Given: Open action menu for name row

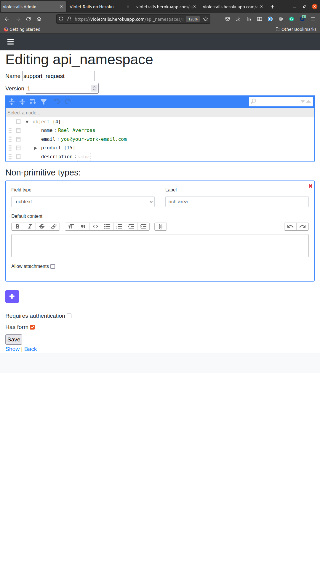Looking at the screenshot, I should 18,130.
